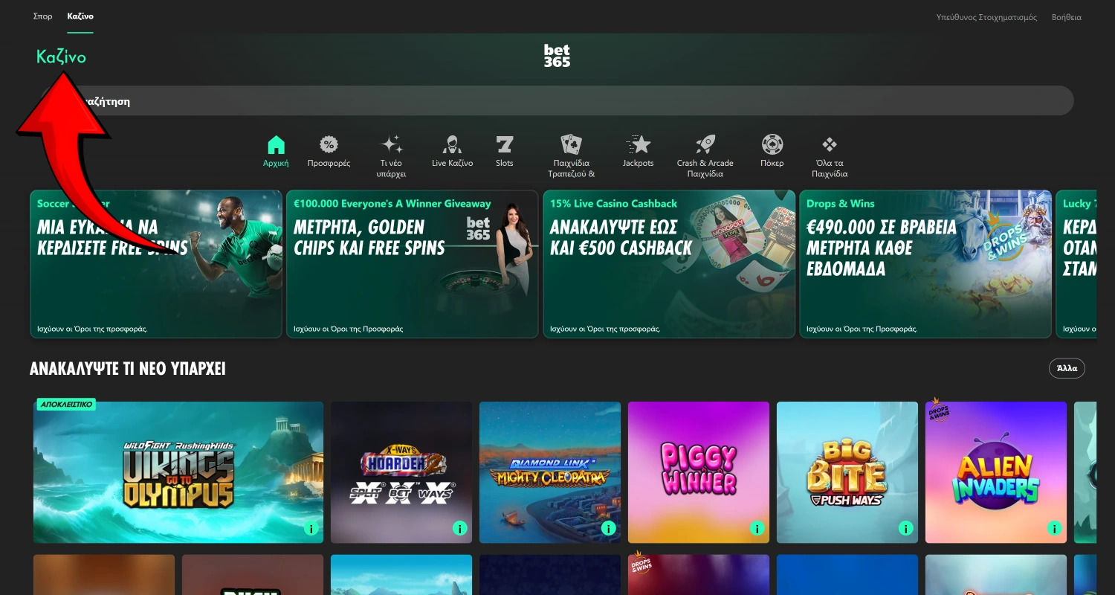Click the Άλλα button
The width and height of the screenshot is (1115, 595).
point(1067,368)
